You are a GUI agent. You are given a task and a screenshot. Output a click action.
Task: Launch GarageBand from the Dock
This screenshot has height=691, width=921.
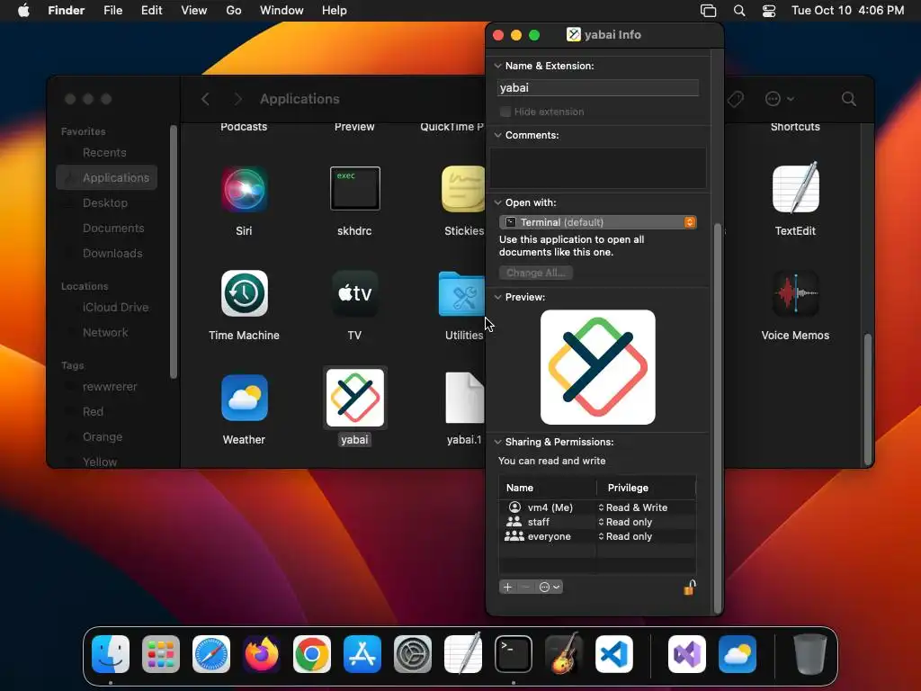[x=564, y=654]
